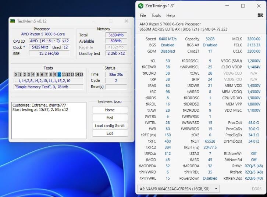The image size is (267, 197).
Task: Click the PageFile value 41324Mb
Action: tap(116, 47)
